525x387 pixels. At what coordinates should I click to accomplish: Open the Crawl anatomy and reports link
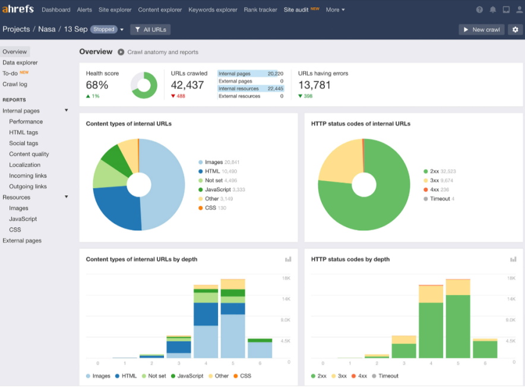[x=164, y=52]
